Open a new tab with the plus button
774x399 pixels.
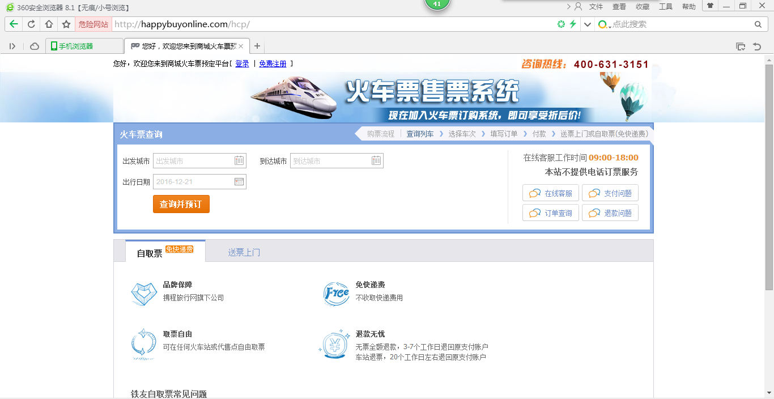coord(257,46)
